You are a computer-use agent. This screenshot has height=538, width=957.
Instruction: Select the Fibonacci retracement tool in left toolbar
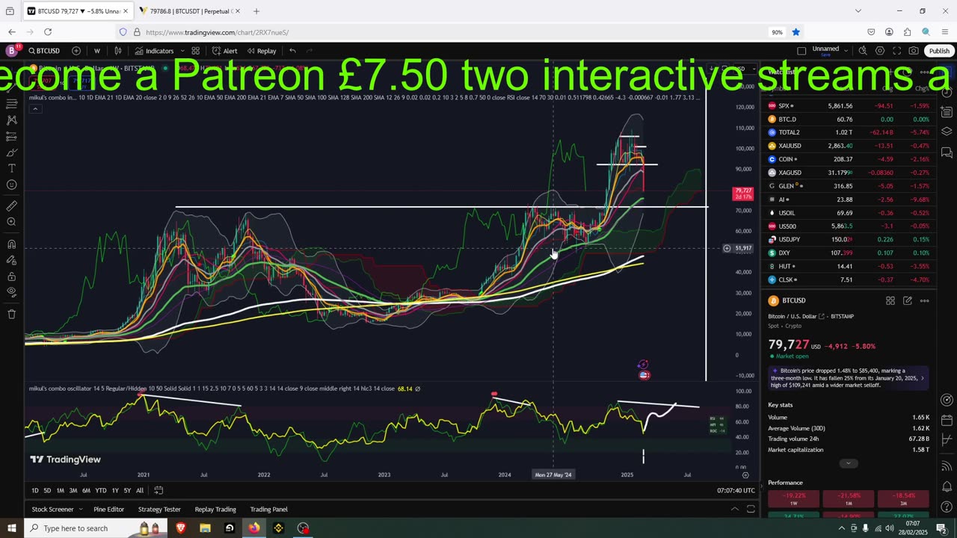[x=11, y=104]
